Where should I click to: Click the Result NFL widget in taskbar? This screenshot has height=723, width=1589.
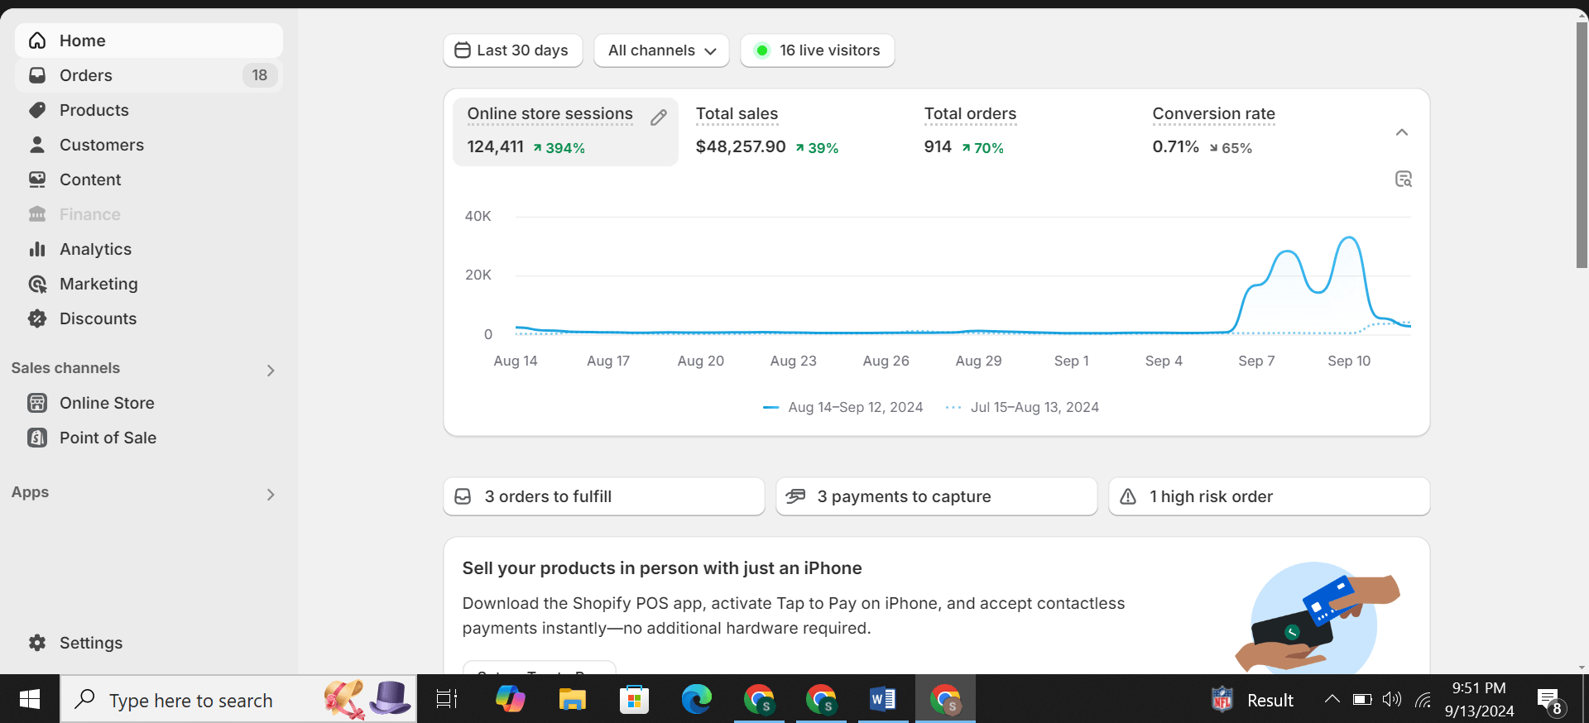[x=1251, y=700]
